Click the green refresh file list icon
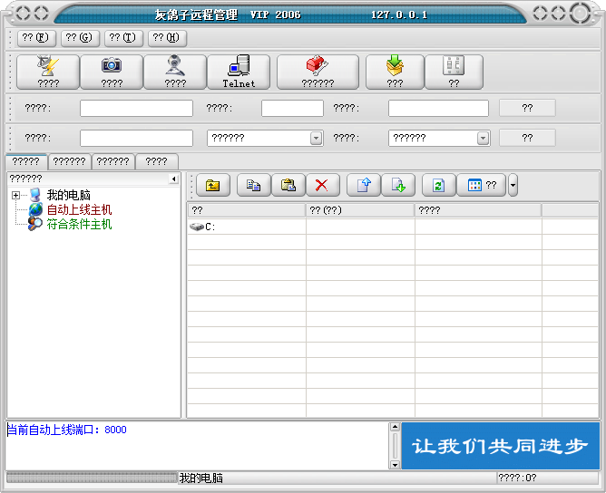 (438, 185)
